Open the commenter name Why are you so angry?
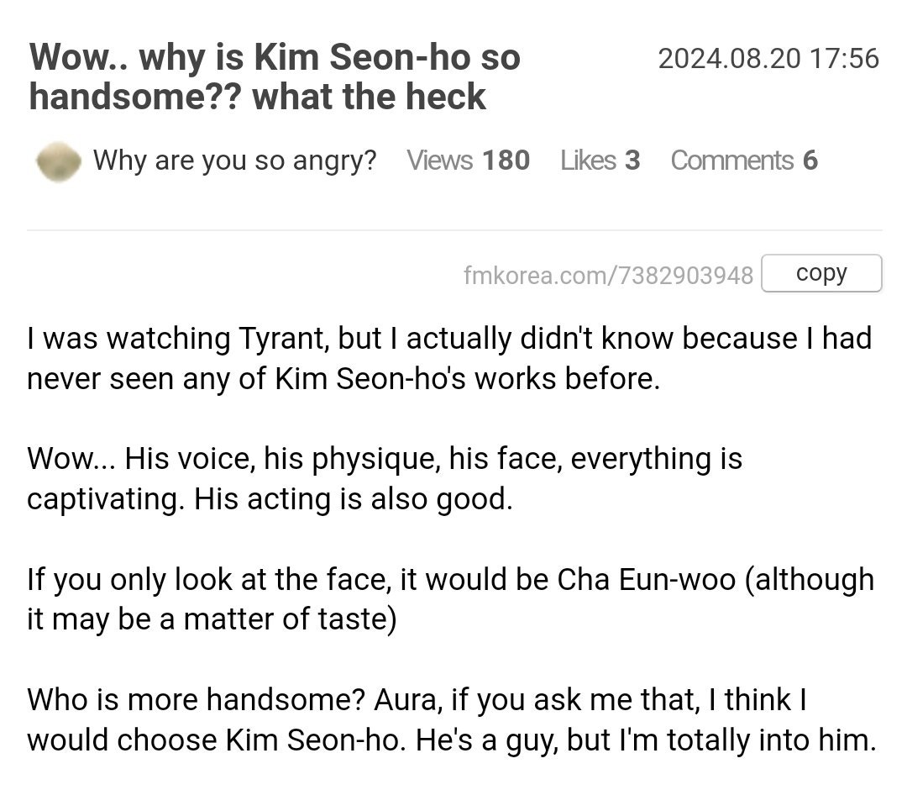The image size is (907, 790). coord(236,161)
